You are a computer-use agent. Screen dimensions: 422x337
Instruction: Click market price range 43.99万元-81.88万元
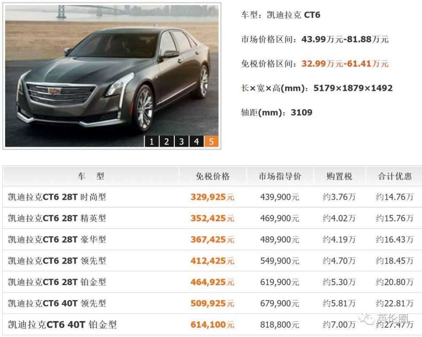tap(345, 39)
